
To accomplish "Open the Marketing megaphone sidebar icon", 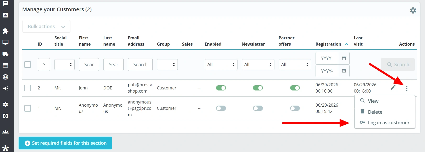I will click(x=5, y=88).
